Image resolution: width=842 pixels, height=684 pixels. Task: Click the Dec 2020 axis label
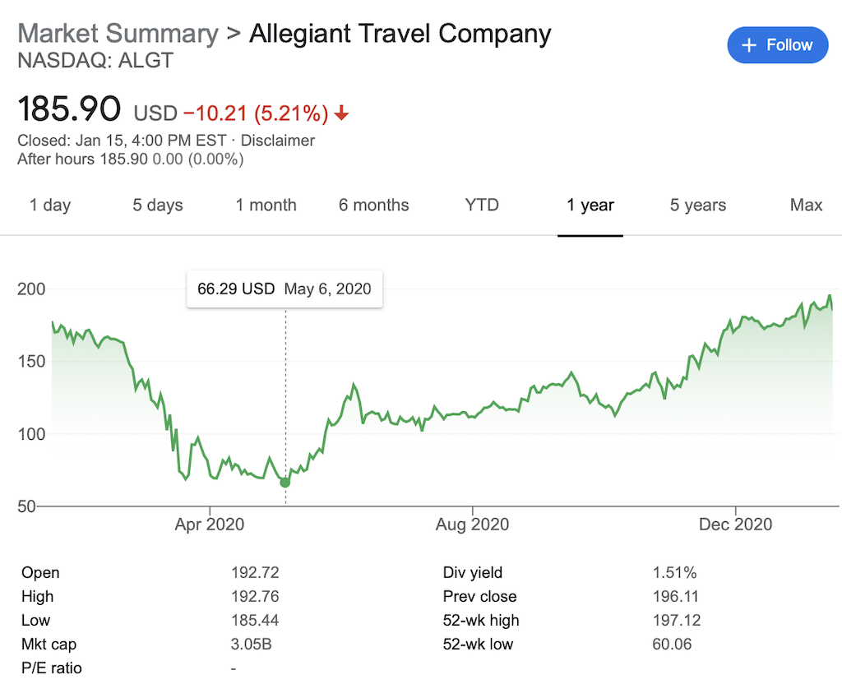tap(736, 525)
